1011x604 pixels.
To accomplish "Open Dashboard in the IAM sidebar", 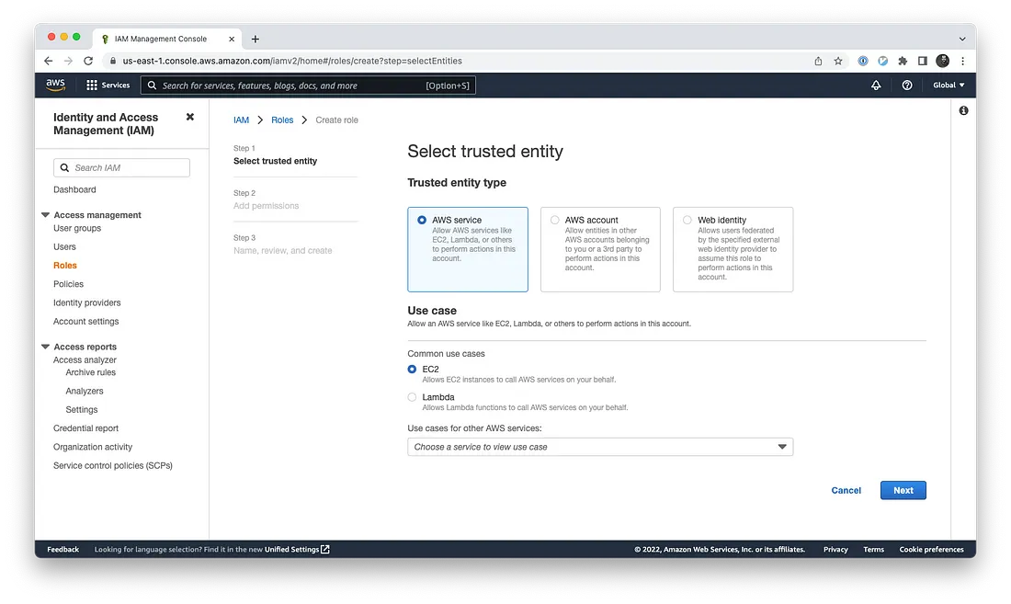I will [74, 189].
